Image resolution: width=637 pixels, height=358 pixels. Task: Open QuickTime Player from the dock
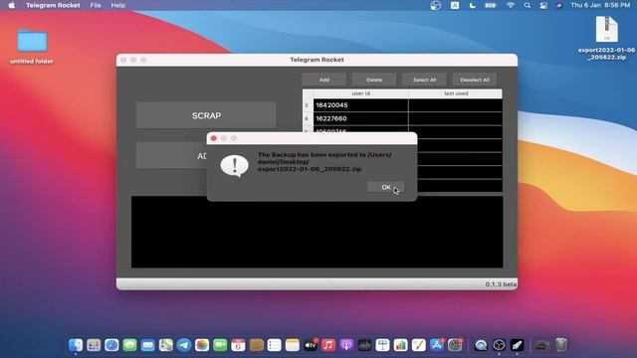tap(481, 345)
